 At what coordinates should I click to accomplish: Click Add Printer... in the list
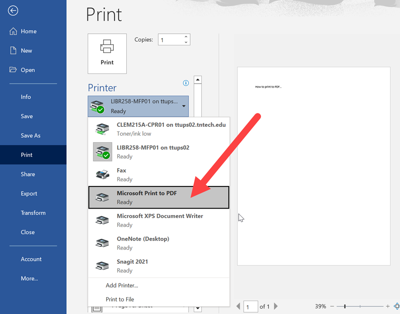159,286
